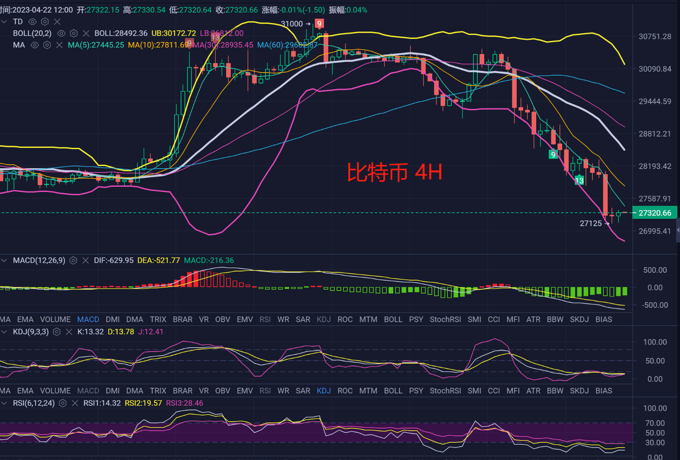Screen dimensions: 680x460
Task: Click the RSI1:14.32 value
Action: pos(102,403)
